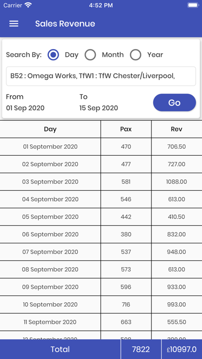The image size is (202, 359).
Task: Tap the Wi-Fi status icon
Action: 28,5
